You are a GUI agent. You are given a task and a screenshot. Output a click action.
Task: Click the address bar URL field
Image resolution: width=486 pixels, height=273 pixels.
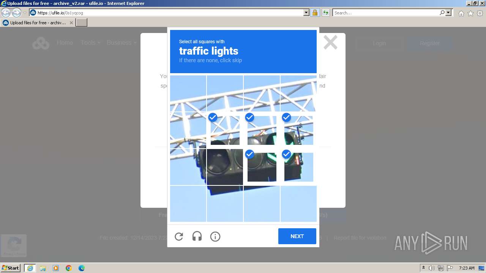(x=170, y=13)
